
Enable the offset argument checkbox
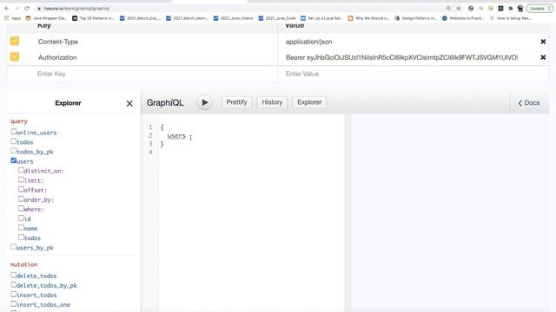pos(21,189)
